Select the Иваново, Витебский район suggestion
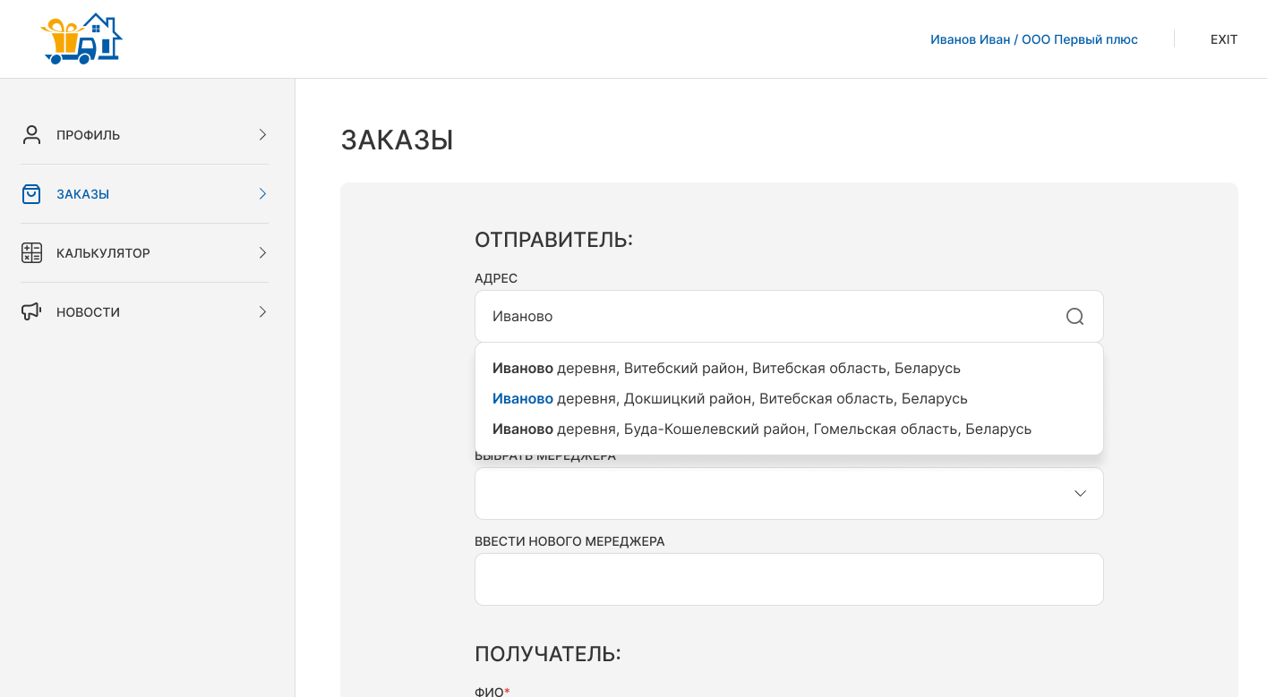Screen dimensions: 1267x697 [x=726, y=369]
